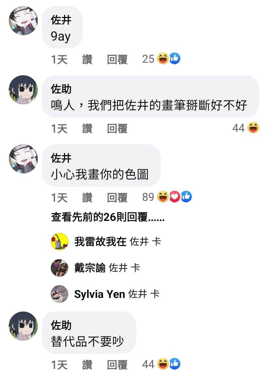Click 戴宗諭's profile picture
This screenshot has height=376, width=277.
60,268
